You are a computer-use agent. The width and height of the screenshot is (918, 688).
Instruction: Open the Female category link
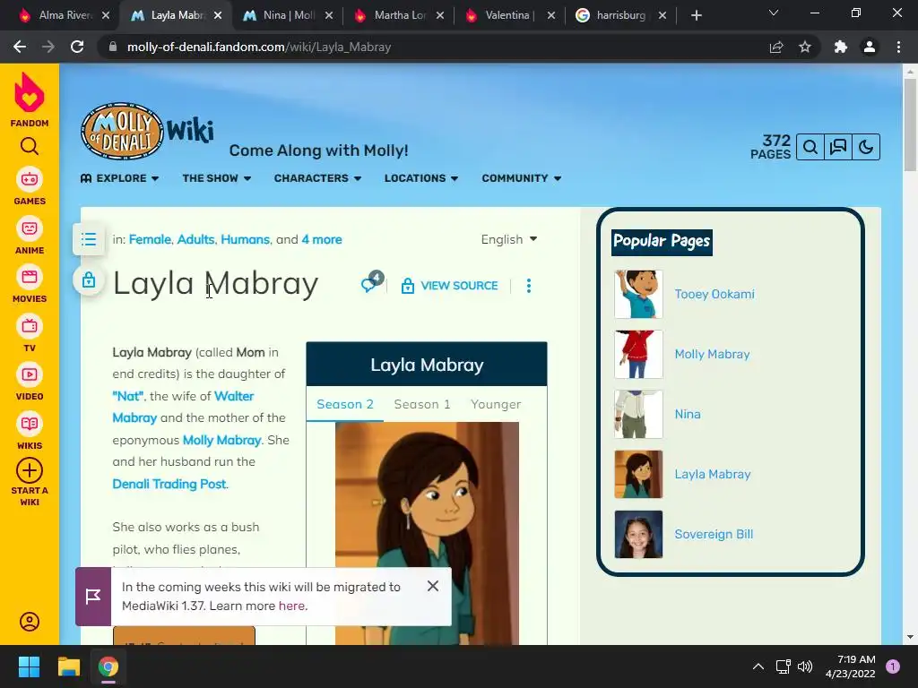(150, 239)
